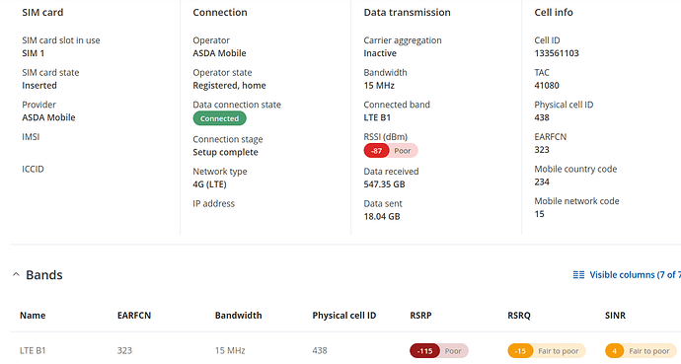Click the orange -15 RSRQ badge

point(520,351)
